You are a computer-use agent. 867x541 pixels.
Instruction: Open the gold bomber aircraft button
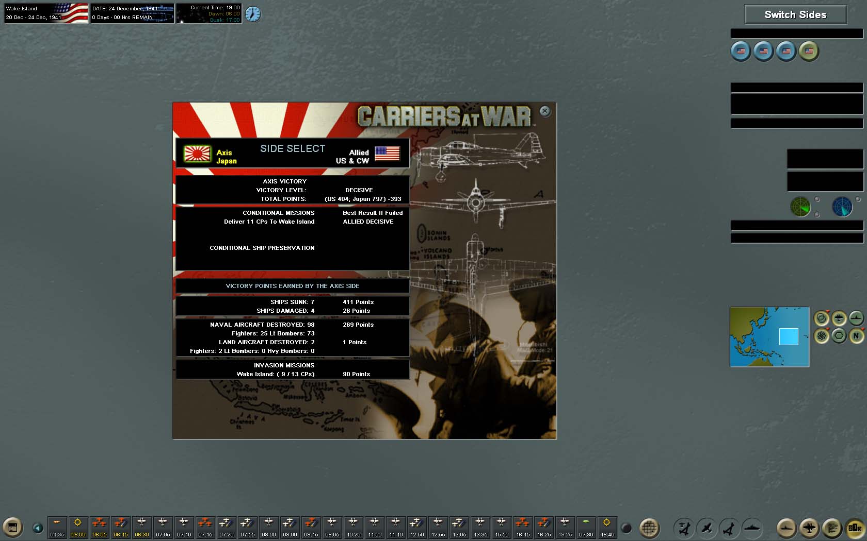coord(810,528)
